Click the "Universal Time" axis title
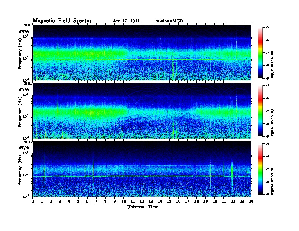The width and height of the screenshot is (299, 231). point(142,207)
